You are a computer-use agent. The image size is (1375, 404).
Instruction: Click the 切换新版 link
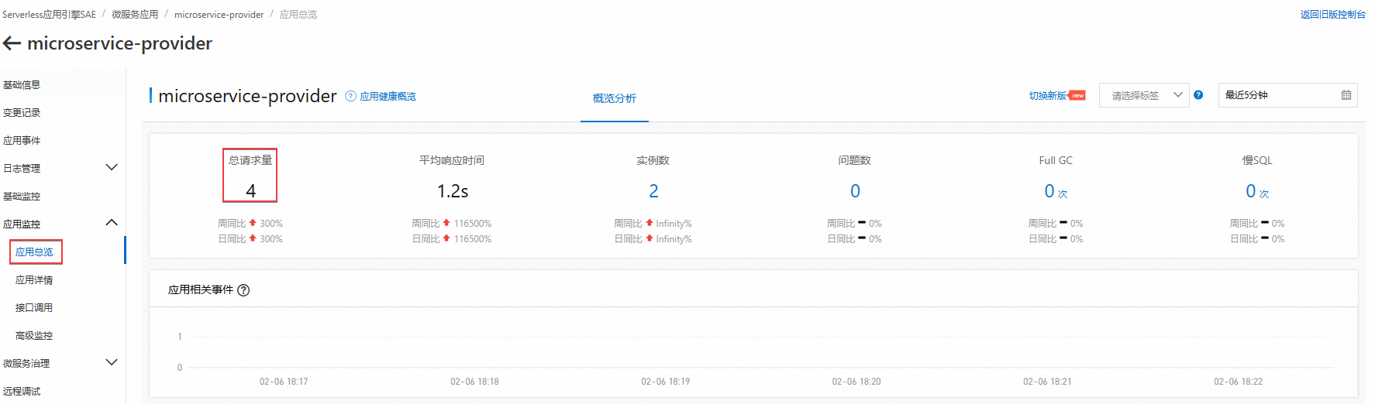point(1048,95)
